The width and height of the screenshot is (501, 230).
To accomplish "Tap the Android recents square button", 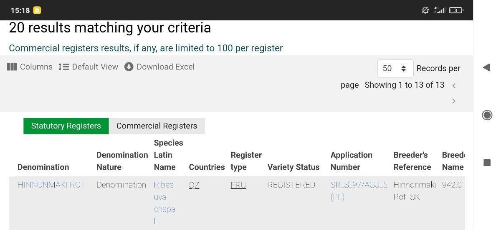I will pos(487,163).
